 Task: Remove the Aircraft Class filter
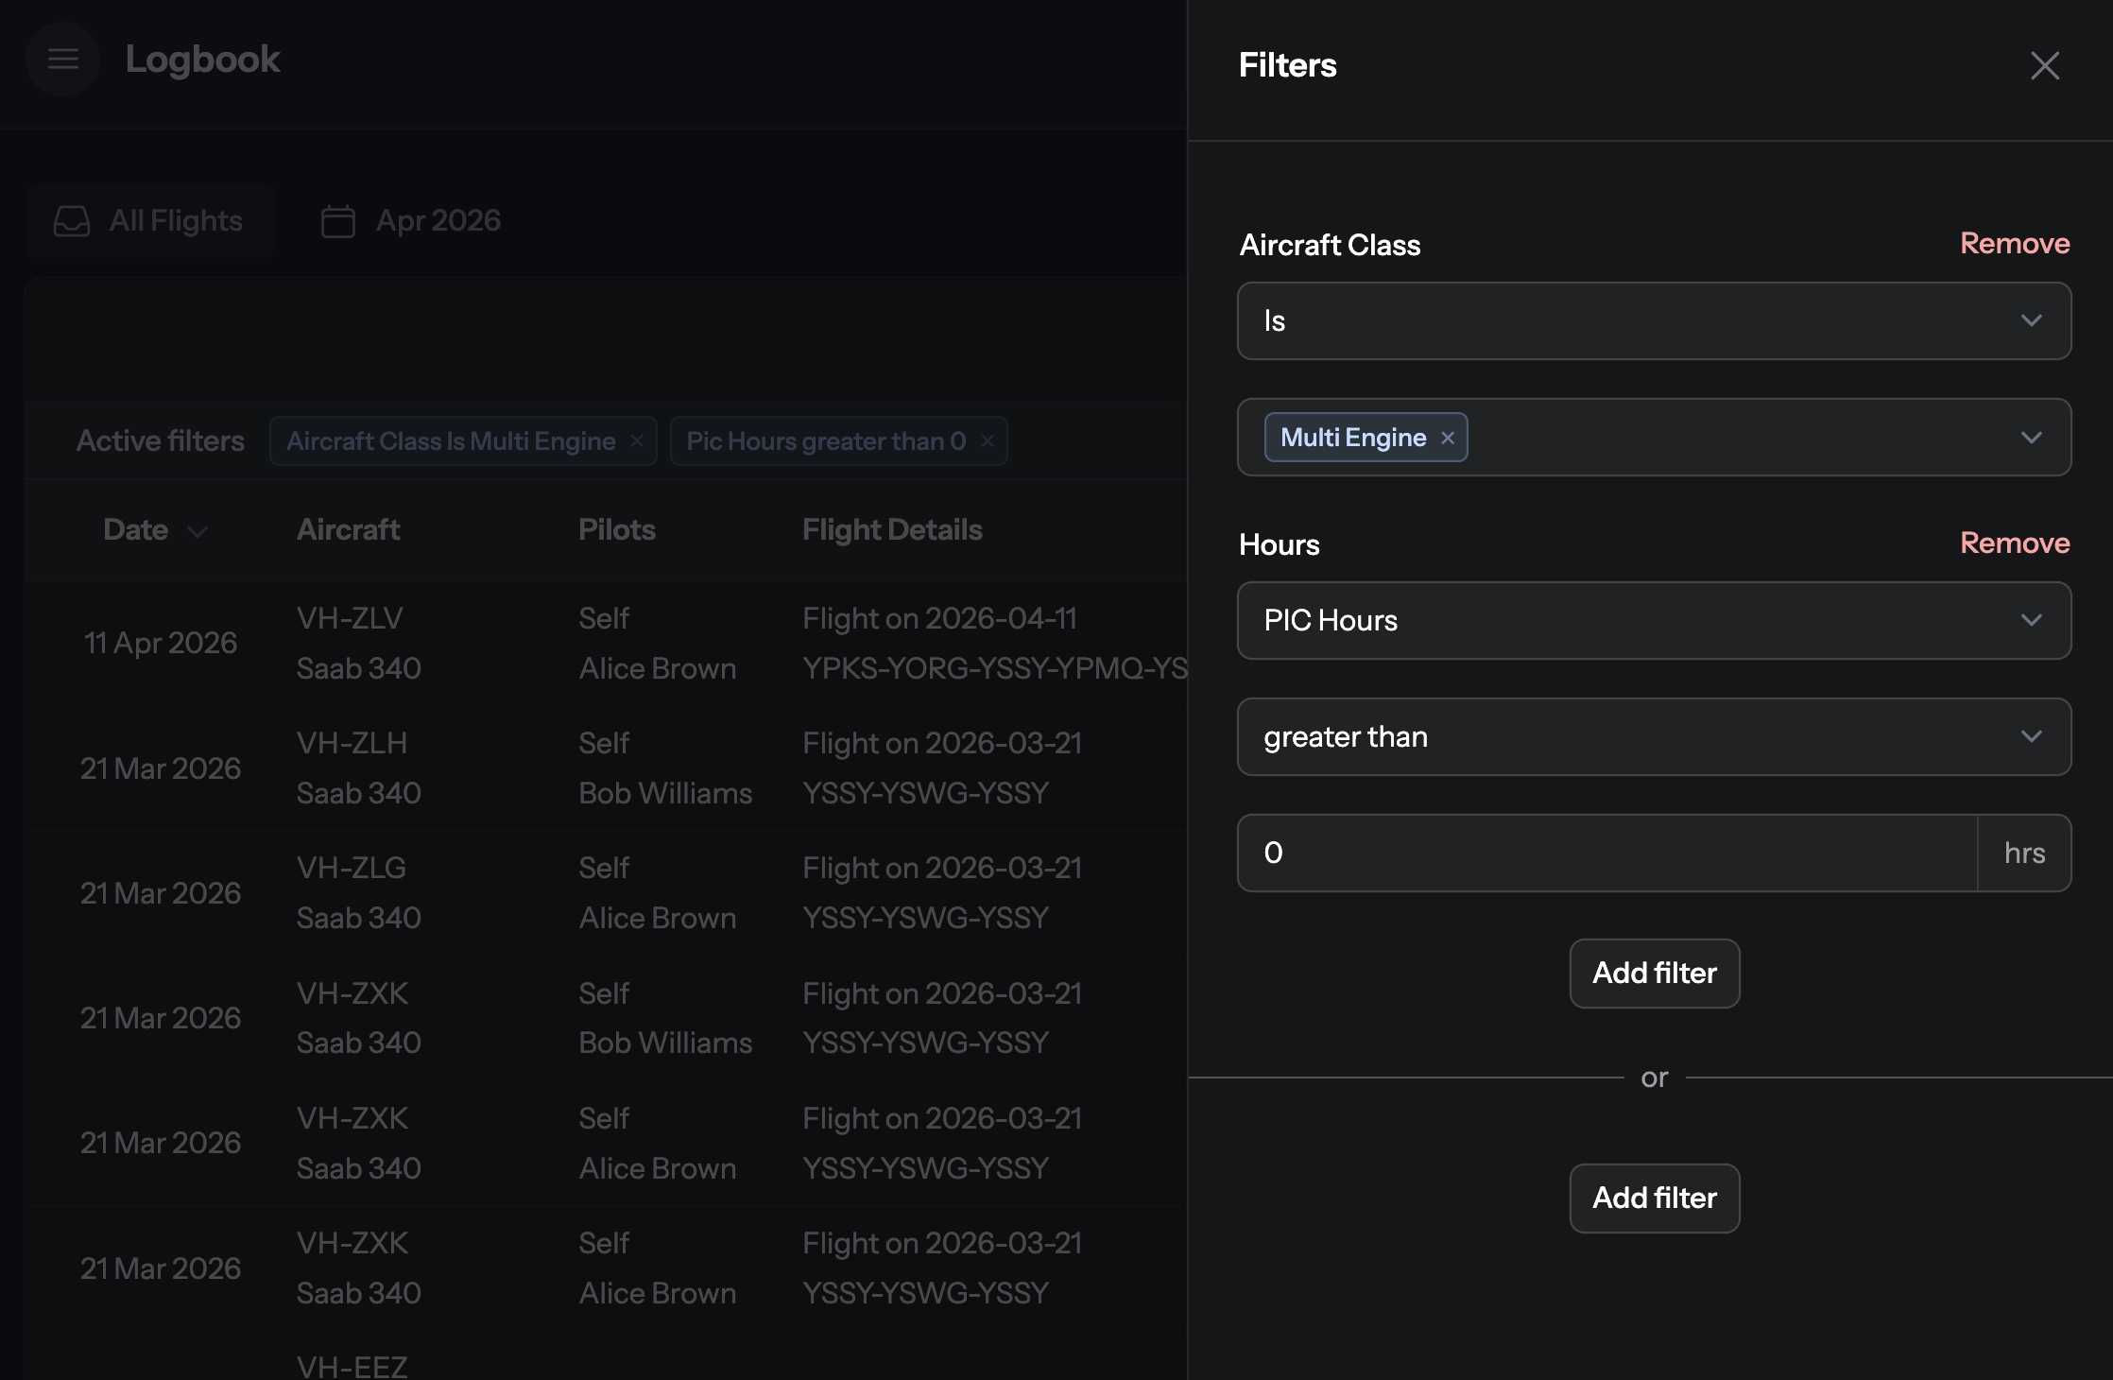point(2015,244)
